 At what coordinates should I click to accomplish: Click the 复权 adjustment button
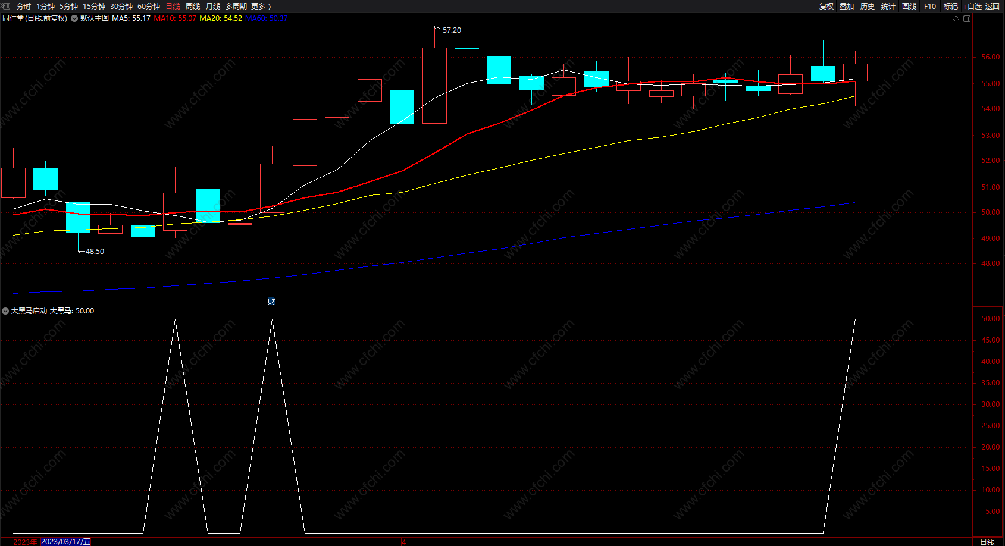(x=826, y=6)
